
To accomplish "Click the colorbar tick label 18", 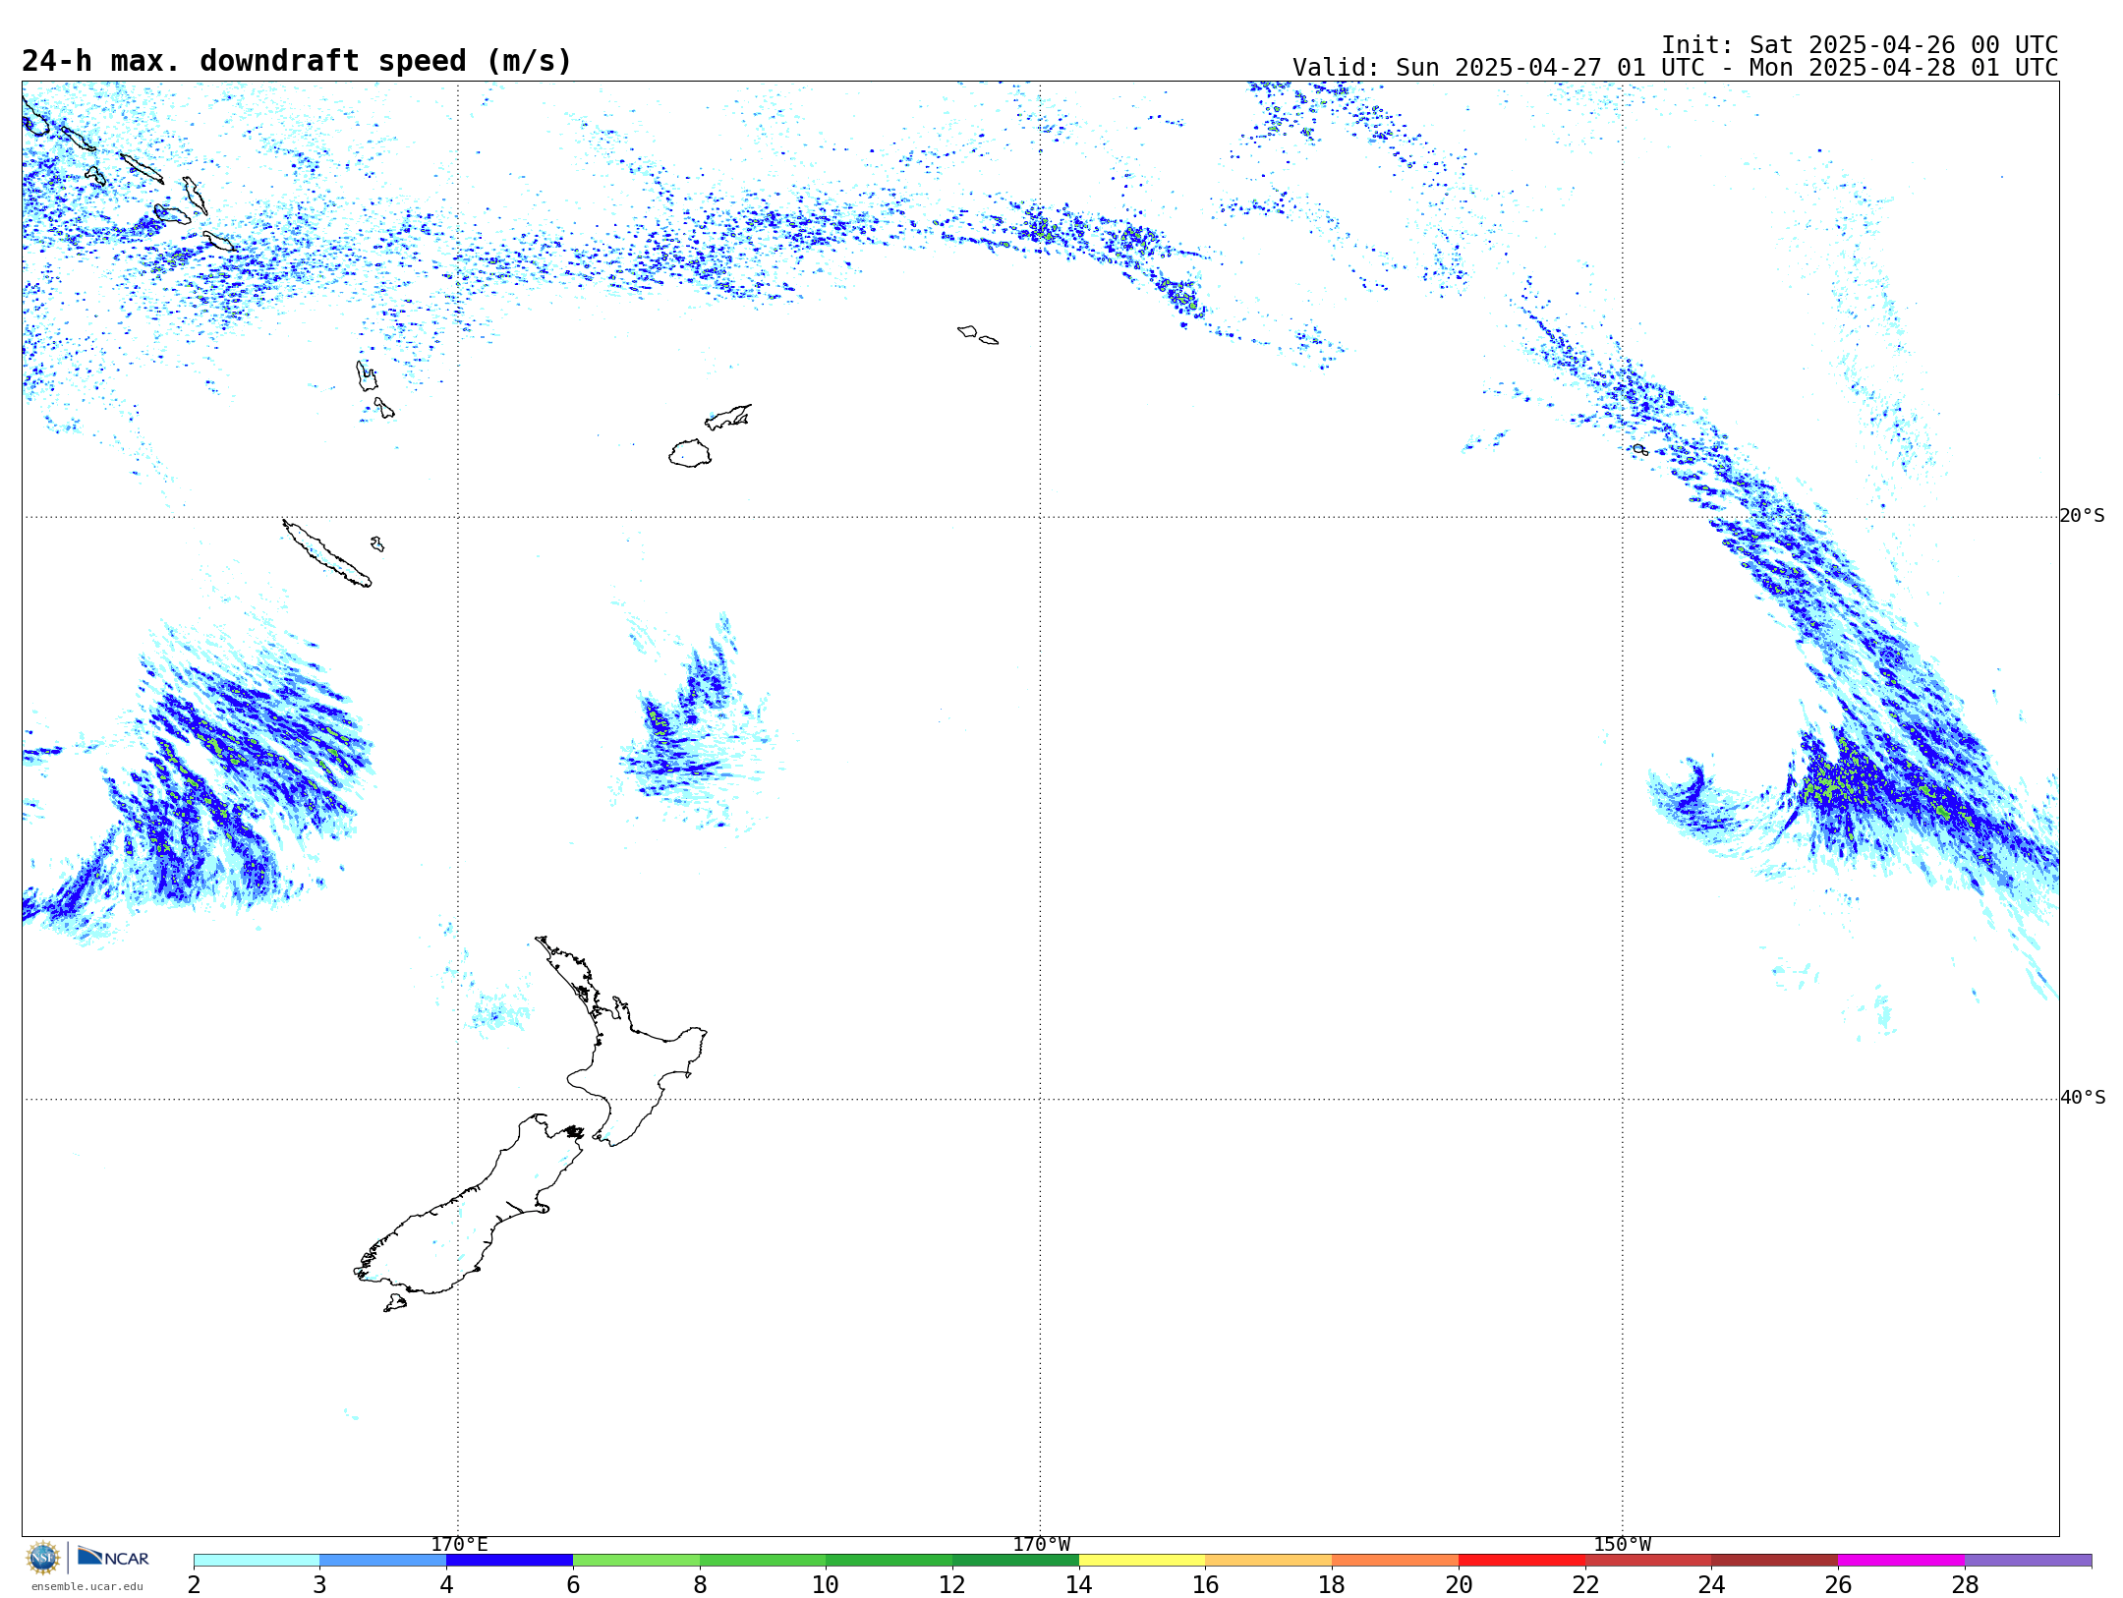I will (x=1332, y=1584).
